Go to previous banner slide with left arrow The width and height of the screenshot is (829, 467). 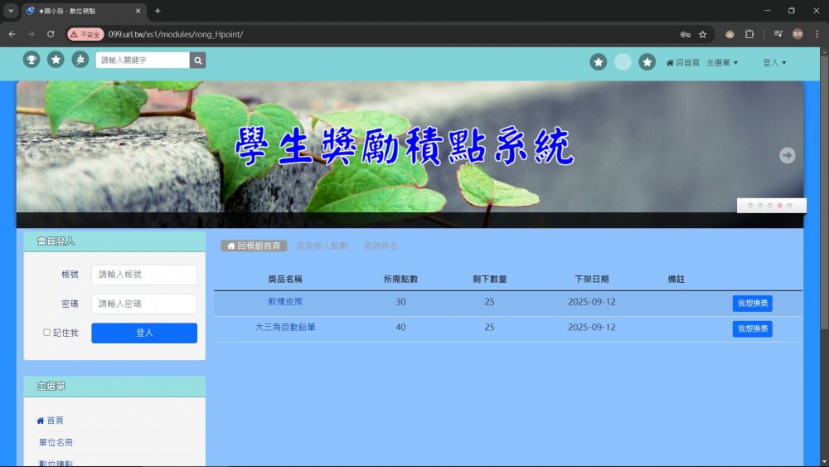pos(32,155)
